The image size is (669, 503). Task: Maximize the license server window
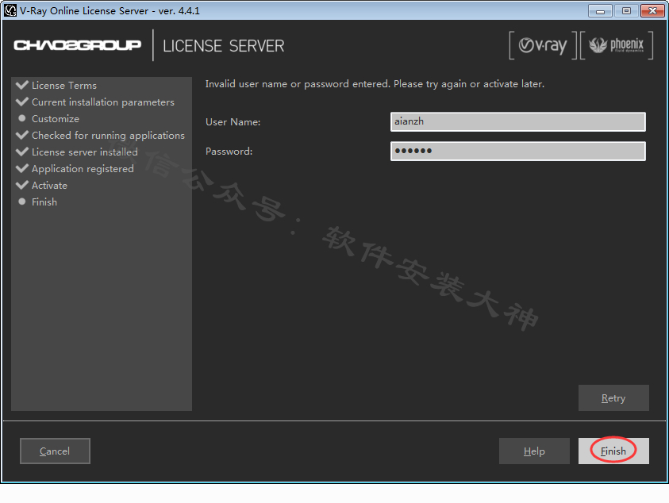tap(626, 10)
